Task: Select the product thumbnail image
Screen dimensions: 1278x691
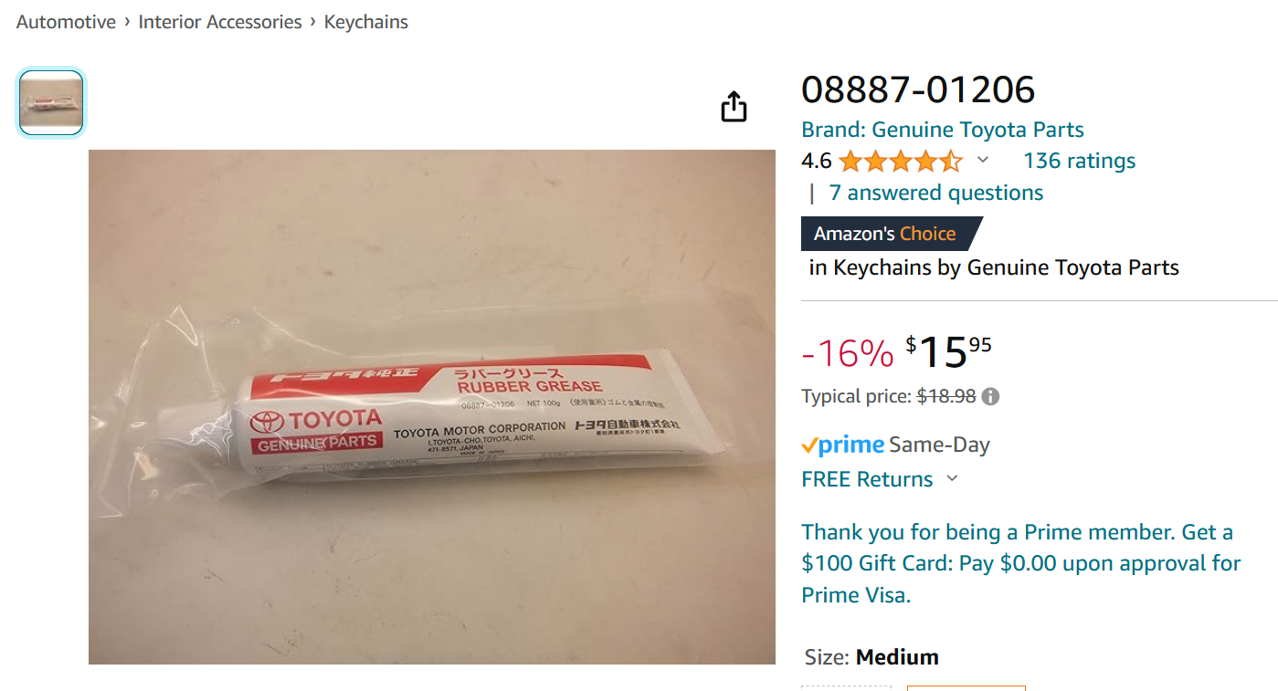Action: [51, 103]
